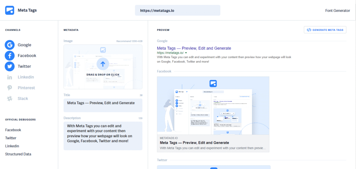Toggle the Google channel icon
This screenshot has width=356, height=169.
(10, 45)
